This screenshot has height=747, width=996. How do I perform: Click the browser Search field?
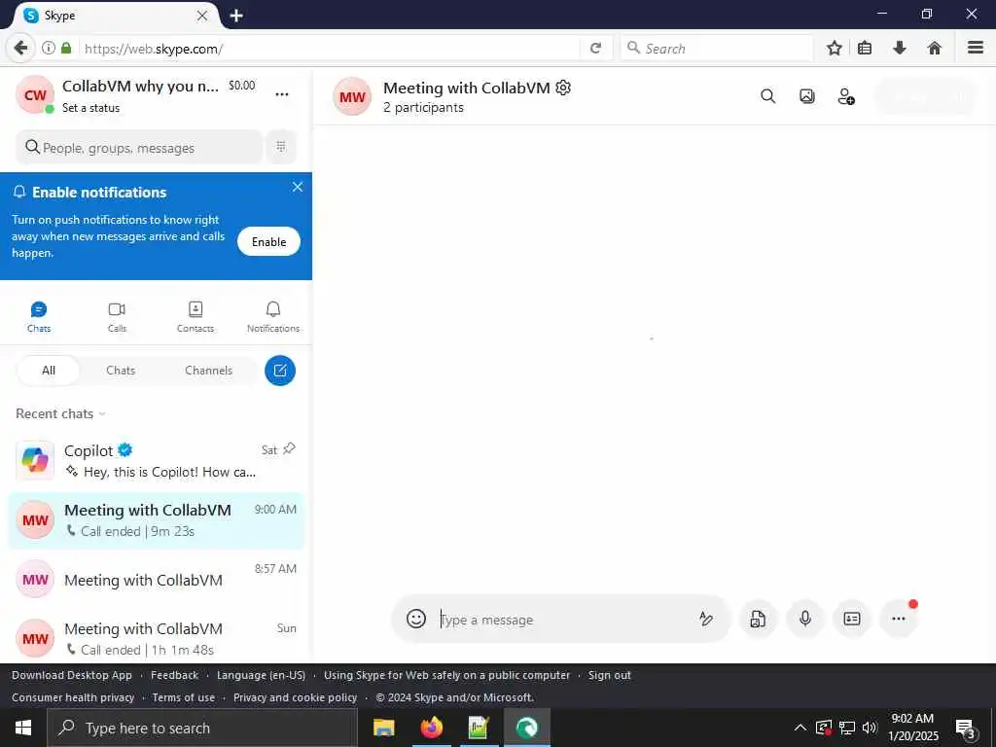(x=717, y=49)
